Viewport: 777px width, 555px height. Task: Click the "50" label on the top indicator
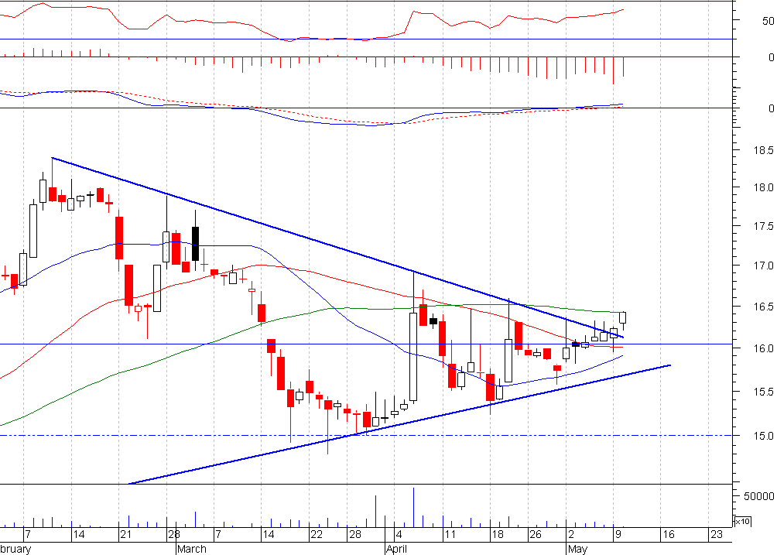[768, 21]
